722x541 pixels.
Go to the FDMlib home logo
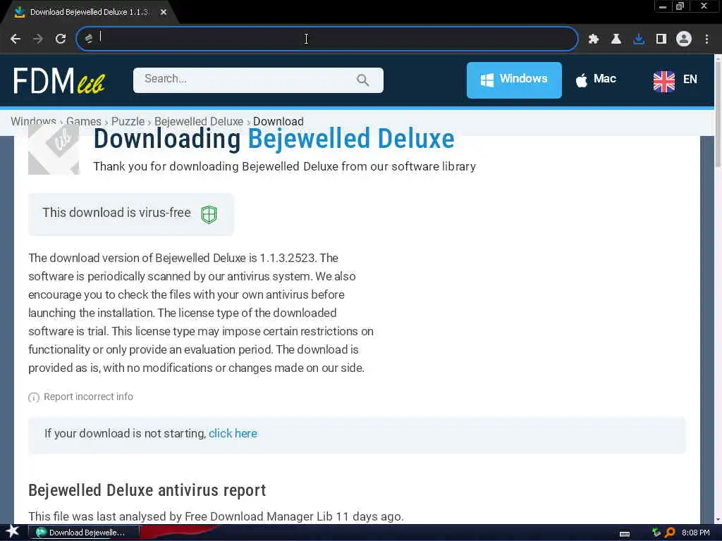59,81
